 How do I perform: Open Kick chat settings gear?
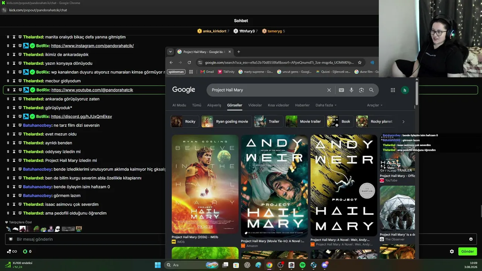tap(452, 251)
